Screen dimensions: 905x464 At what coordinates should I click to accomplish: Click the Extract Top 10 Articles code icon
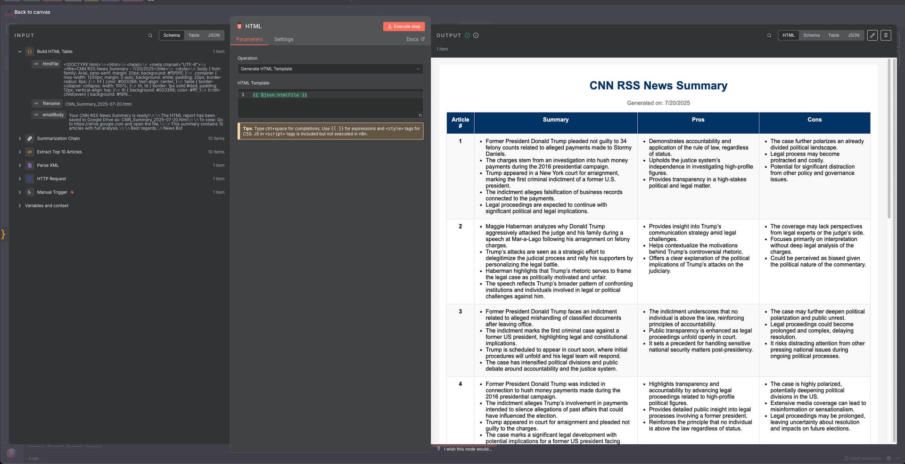point(30,152)
